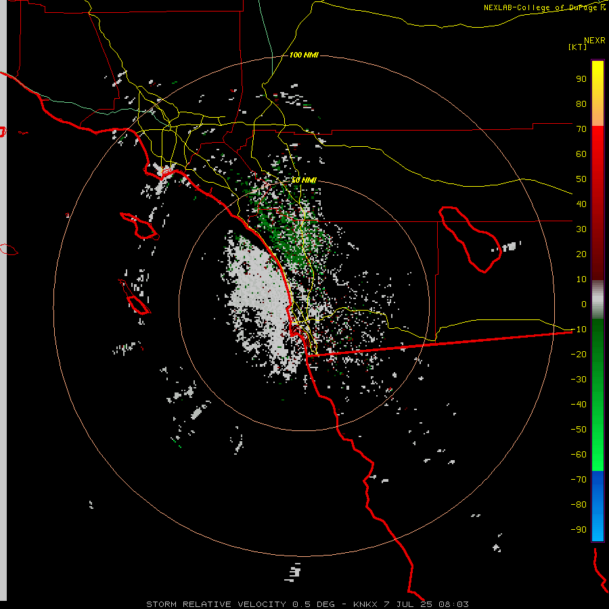Click the KNKX station identifier in footer
The image size is (609, 609).
[365, 604]
